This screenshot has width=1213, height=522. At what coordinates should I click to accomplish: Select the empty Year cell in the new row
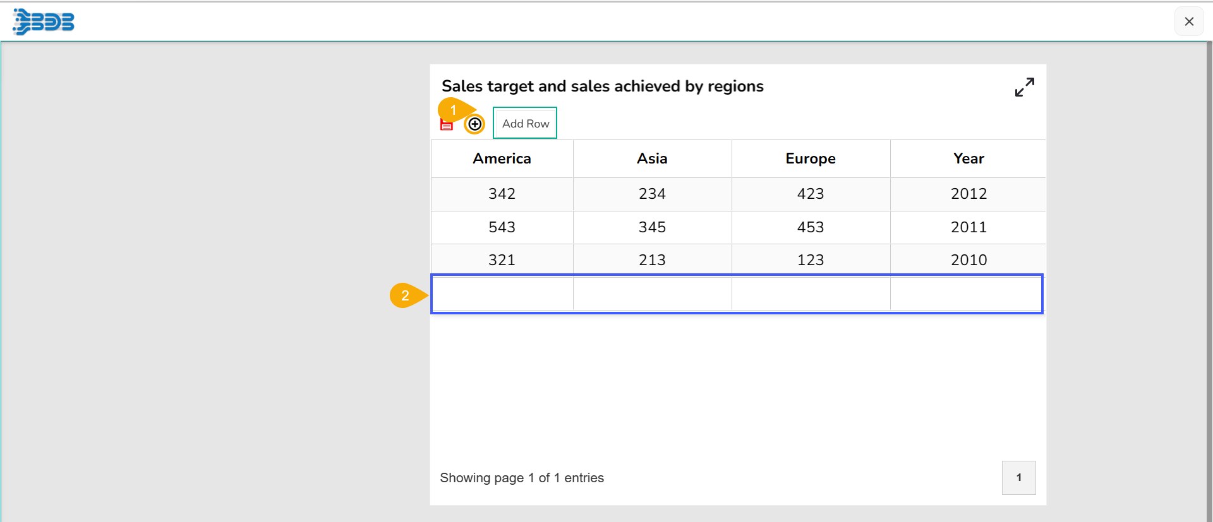(966, 294)
